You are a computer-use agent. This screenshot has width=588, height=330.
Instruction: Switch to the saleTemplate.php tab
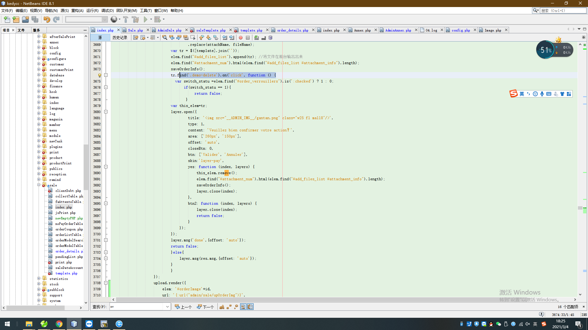(210, 30)
